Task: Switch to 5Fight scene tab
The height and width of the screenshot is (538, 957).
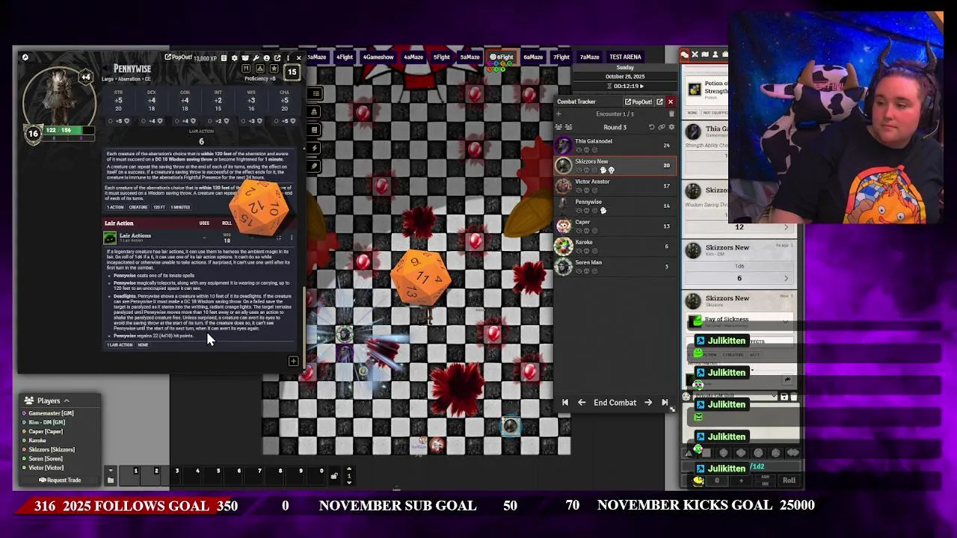Action: [x=441, y=57]
